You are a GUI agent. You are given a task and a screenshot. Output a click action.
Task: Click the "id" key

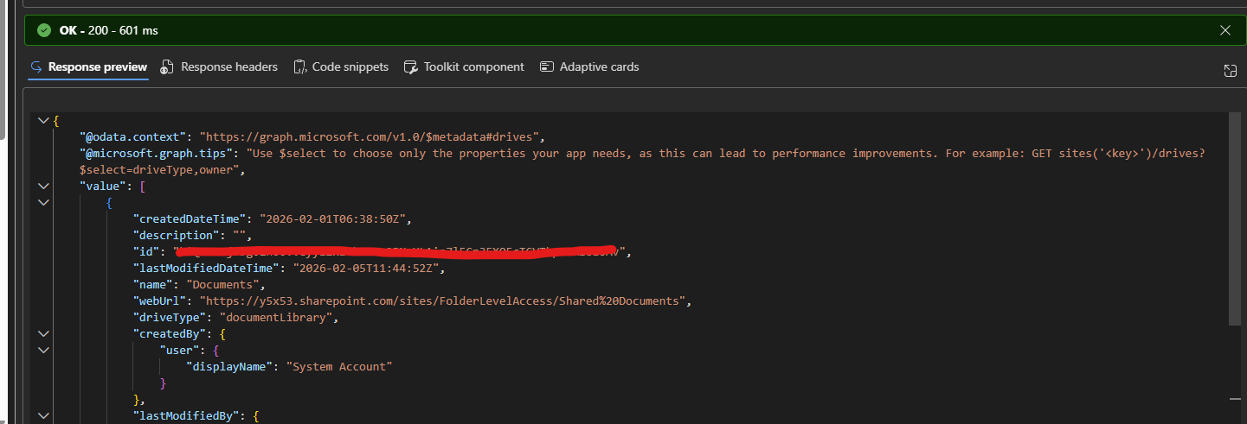[x=146, y=251]
